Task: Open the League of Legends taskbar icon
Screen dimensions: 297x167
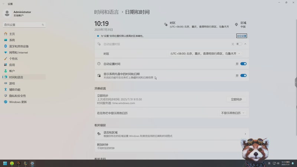Action: 25,163
